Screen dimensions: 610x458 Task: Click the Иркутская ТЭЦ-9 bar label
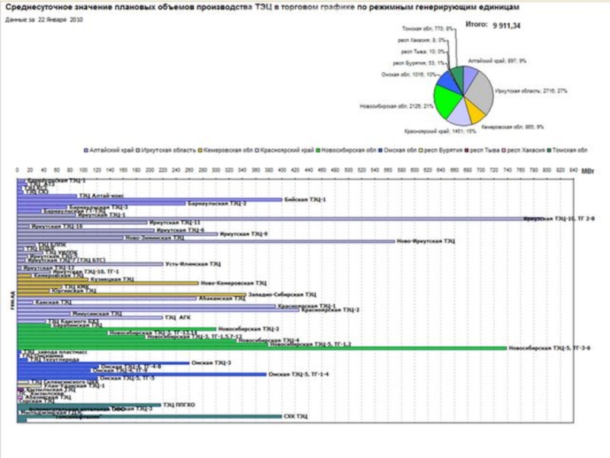click(x=243, y=234)
